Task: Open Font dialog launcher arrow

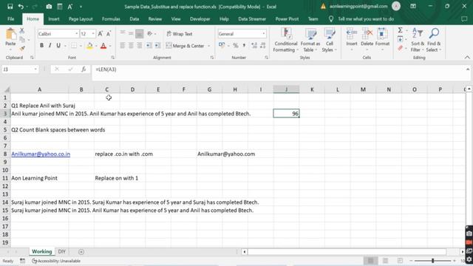Action: [x=113, y=58]
